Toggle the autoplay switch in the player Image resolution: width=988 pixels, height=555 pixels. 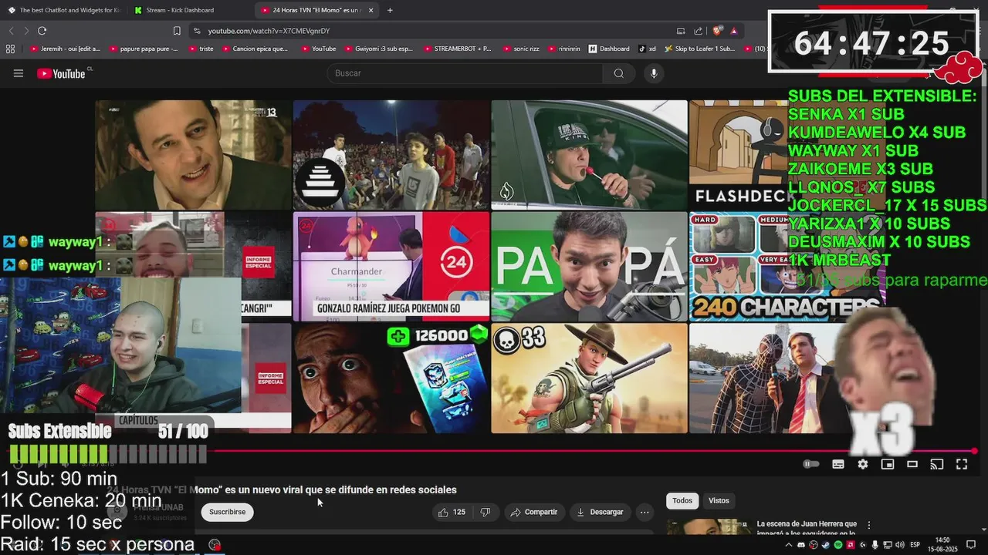[810, 464]
